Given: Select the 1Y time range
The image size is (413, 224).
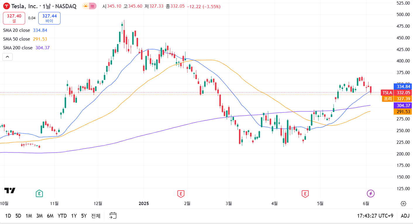Looking at the screenshot, I should click(74, 216).
